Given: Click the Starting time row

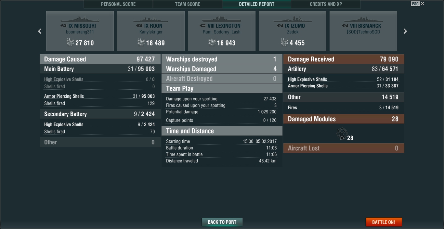Looking at the screenshot, I should (x=222, y=141).
